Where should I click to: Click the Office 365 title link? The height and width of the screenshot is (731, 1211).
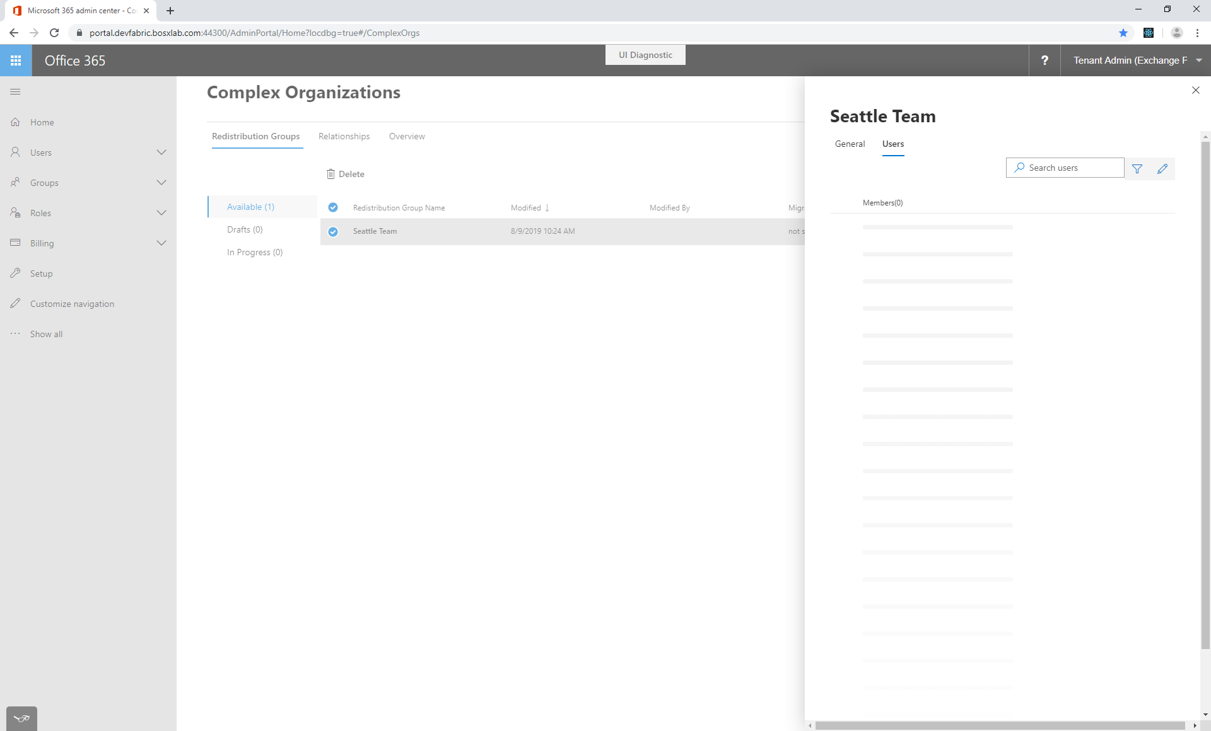point(75,60)
